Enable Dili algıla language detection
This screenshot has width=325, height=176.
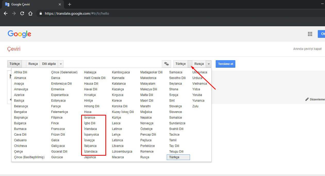49,64
